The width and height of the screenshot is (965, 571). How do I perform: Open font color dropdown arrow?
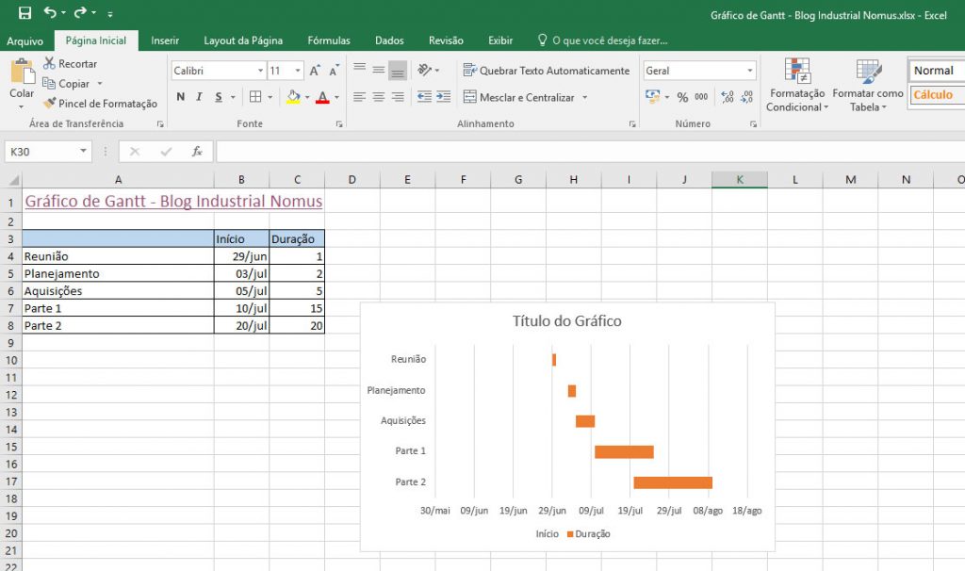point(336,97)
